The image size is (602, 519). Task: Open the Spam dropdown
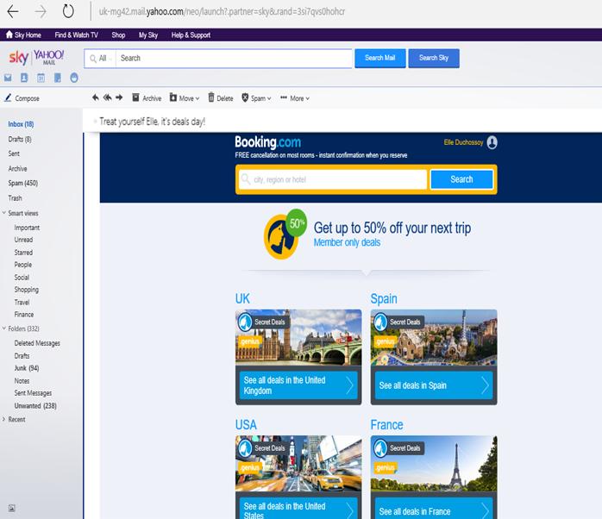click(x=256, y=98)
